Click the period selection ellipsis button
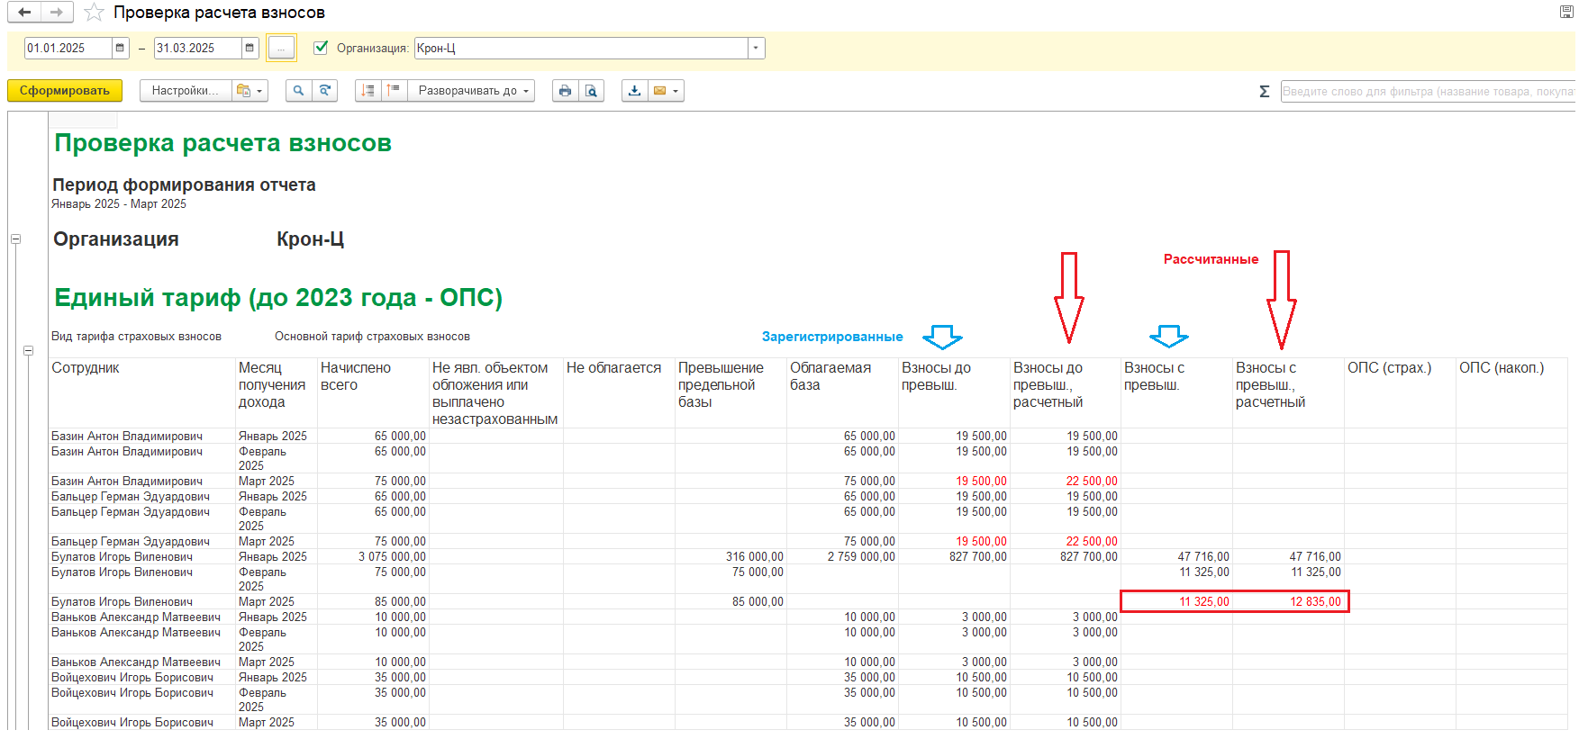 point(281,49)
